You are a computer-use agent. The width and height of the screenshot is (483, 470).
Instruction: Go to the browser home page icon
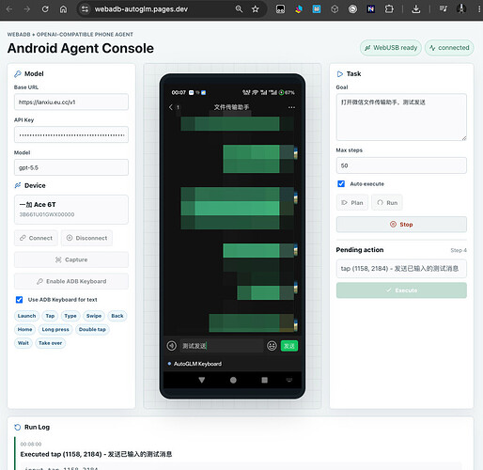pyautogui.click(x=63, y=9)
